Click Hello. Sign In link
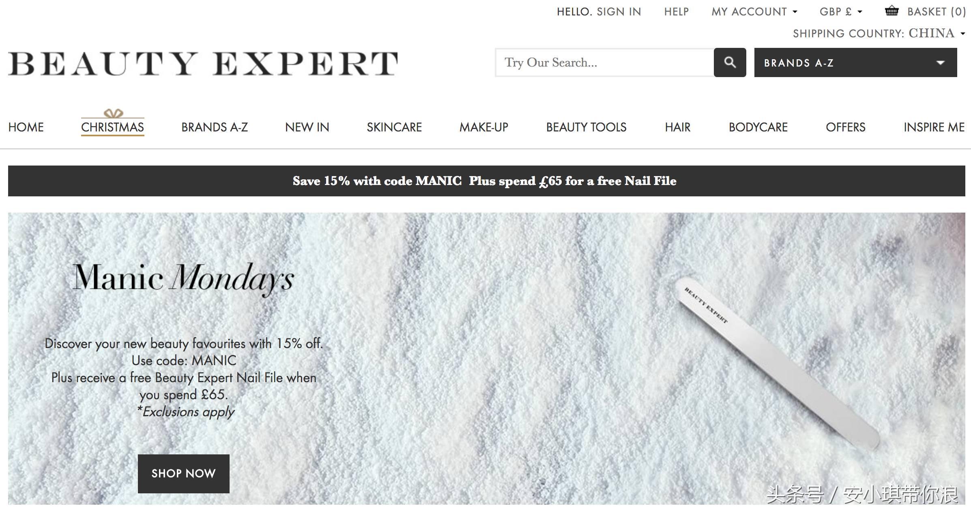The image size is (971, 512). click(x=599, y=12)
